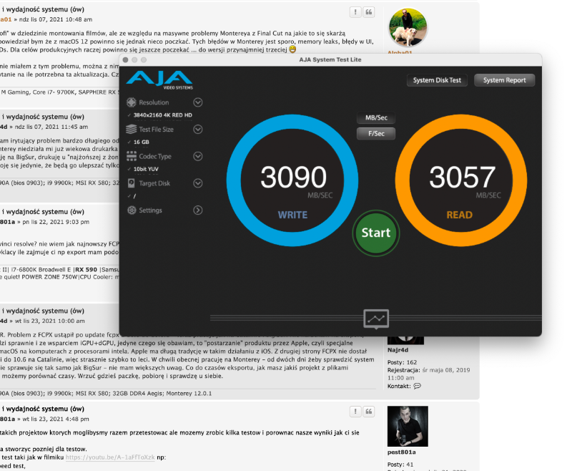Click the blue WRITE speed gauge
The height and width of the screenshot is (471, 572).
click(292, 180)
